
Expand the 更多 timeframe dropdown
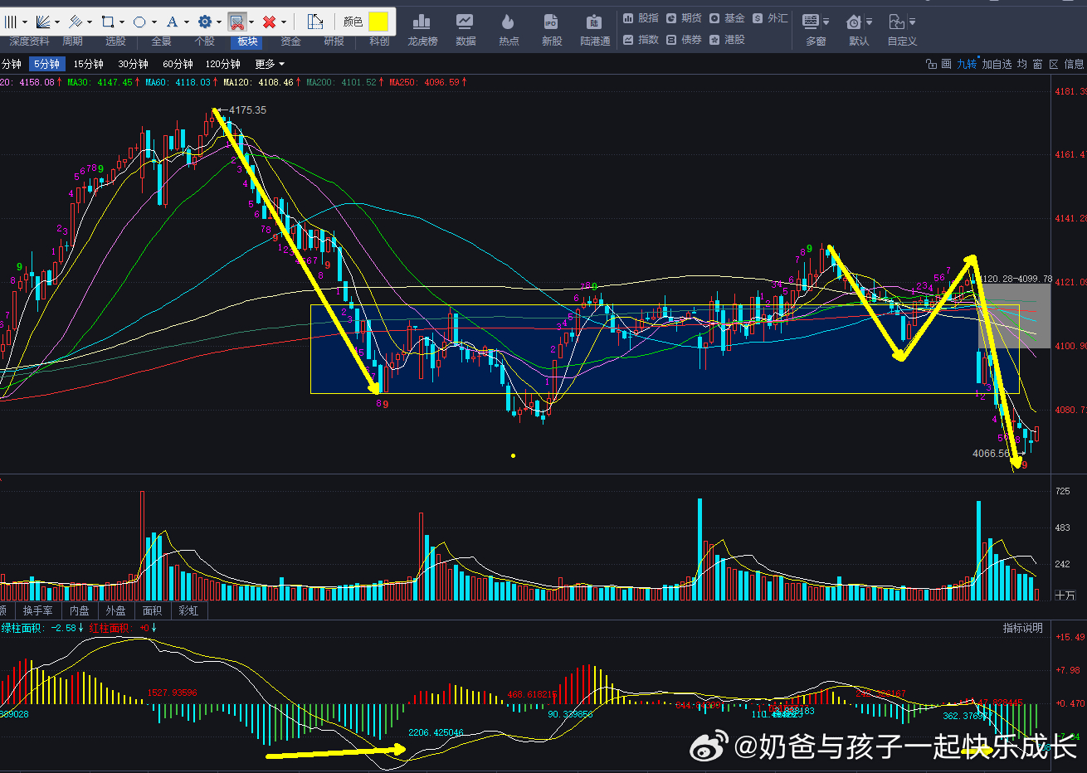tap(270, 64)
